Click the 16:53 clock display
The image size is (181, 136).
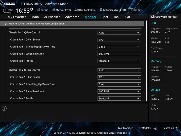point(23,11)
